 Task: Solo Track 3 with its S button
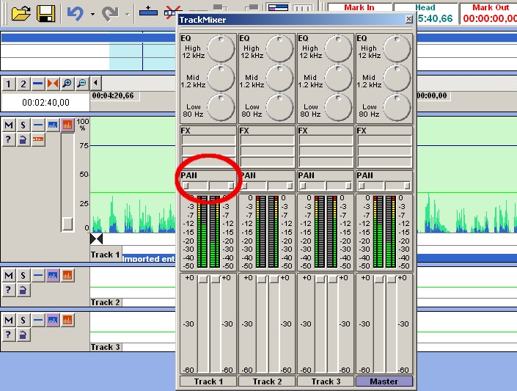tap(23, 320)
